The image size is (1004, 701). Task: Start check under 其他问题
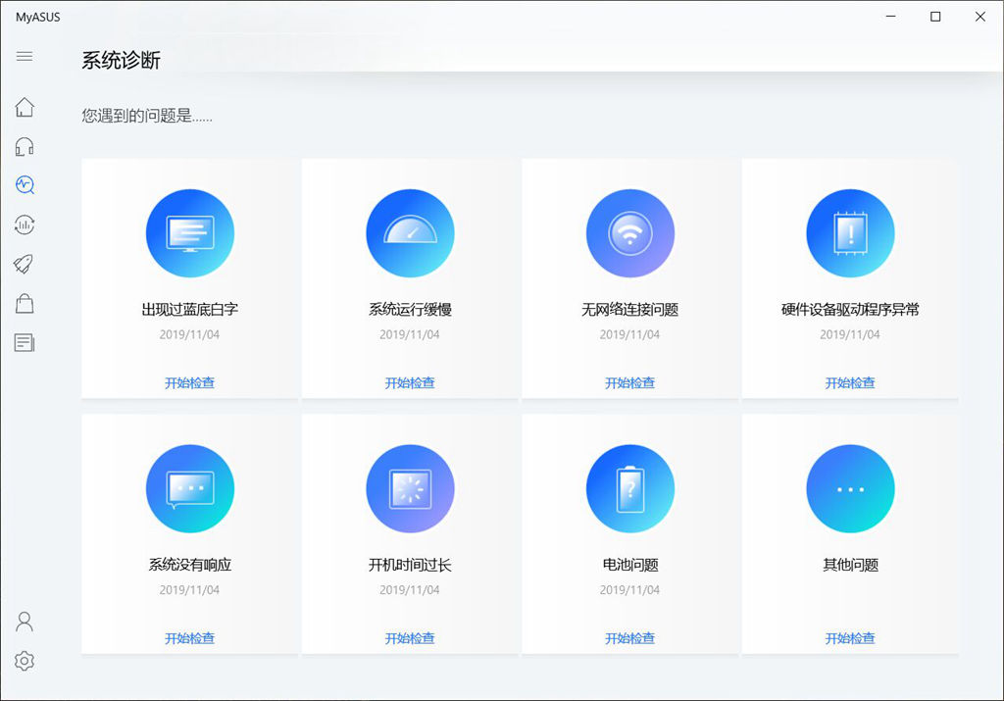point(850,638)
